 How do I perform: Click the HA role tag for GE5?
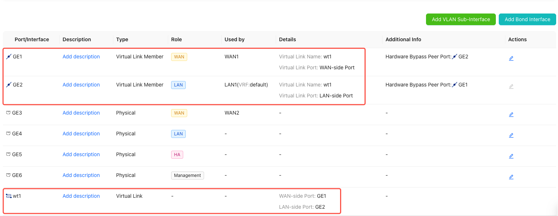[x=177, y=155]
